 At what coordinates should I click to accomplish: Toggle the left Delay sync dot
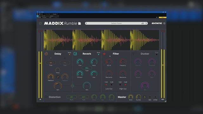51,58
